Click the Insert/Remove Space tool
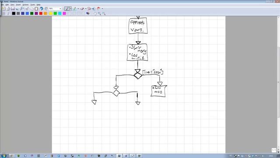The height and width of the screenshot is (158, 280). (x=93, y=9)
